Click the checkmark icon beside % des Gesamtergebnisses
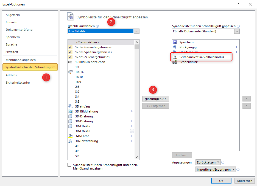This screenshot has height=186, width=257. tap(70, 47)
